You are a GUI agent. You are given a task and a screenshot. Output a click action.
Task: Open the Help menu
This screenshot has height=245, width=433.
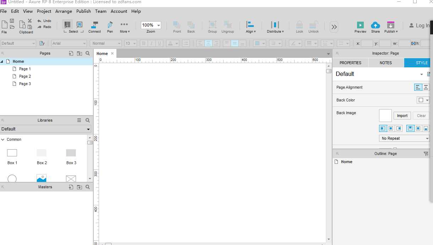(136, 11)
